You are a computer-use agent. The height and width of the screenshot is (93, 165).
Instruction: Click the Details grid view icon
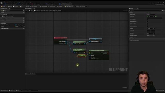point(162,11)
